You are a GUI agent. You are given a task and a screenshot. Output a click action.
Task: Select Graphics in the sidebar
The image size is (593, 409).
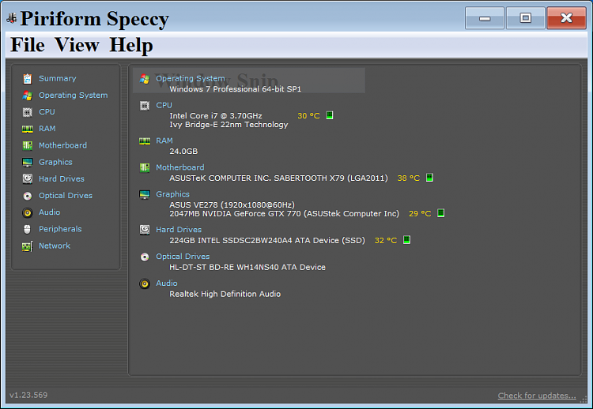tap(55, 163)
